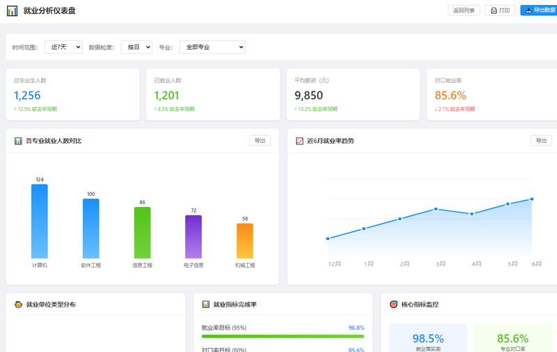Image resolution: width=557 pixels, height=352 pixels.
Task: Click the 软件工程 bar labeled 100
Action: pos(91,229)
